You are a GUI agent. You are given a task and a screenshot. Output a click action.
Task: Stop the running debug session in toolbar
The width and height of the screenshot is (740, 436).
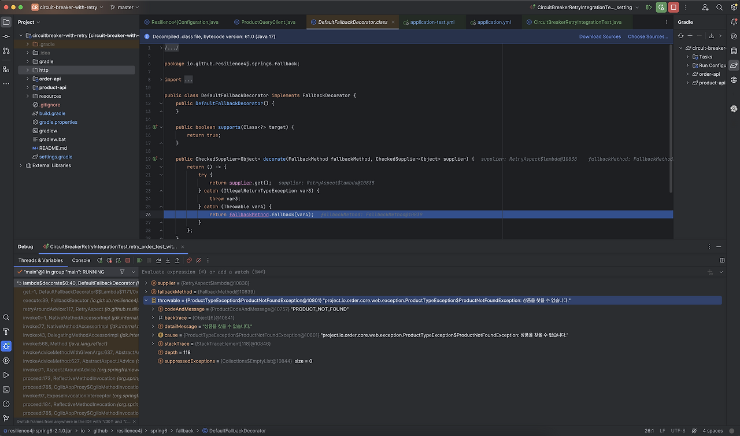click(x=674, y=8)
